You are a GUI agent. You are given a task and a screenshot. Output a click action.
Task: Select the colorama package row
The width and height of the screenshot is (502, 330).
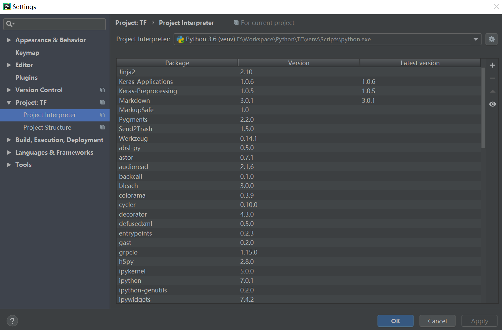click(299, 195)
